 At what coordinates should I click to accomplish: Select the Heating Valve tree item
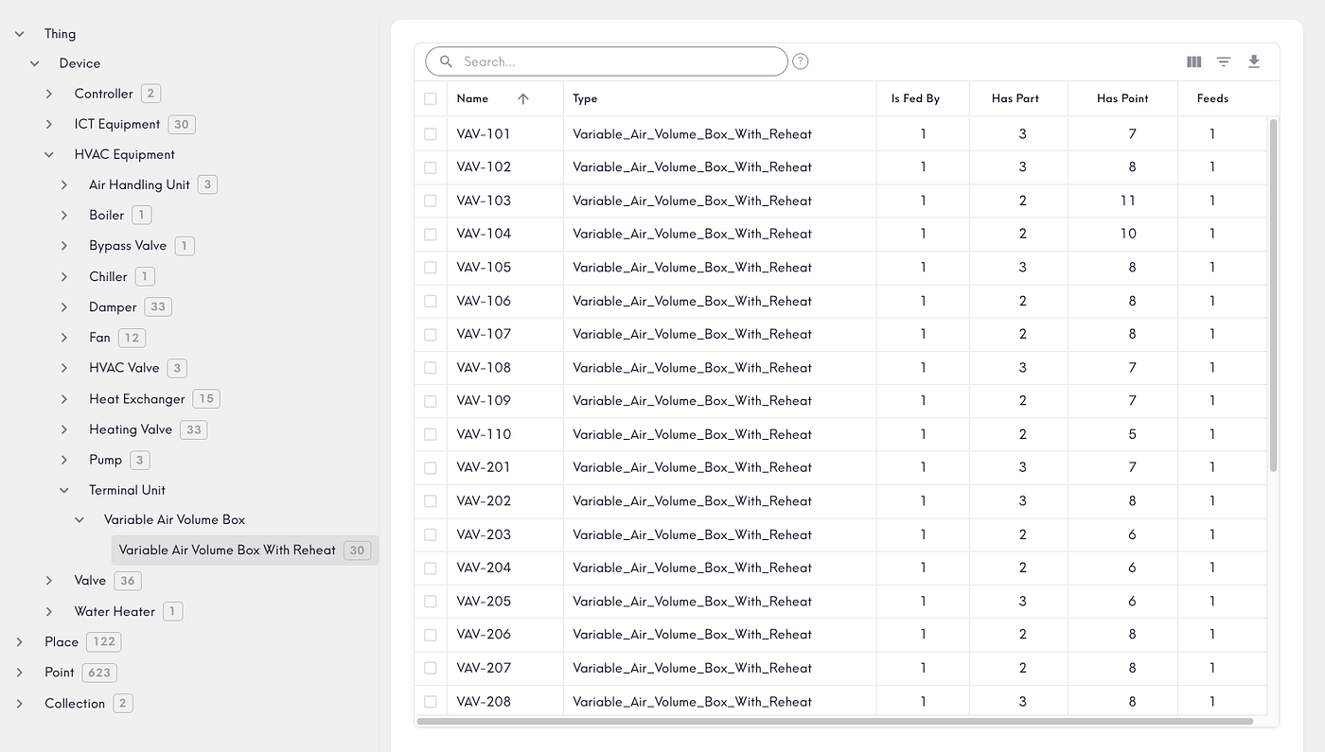(131, 428)
